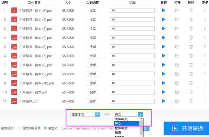Start converting 副本 (6).pdf play icon
Viewport: 209px width, 137px height.
click(x=164, y=47)
